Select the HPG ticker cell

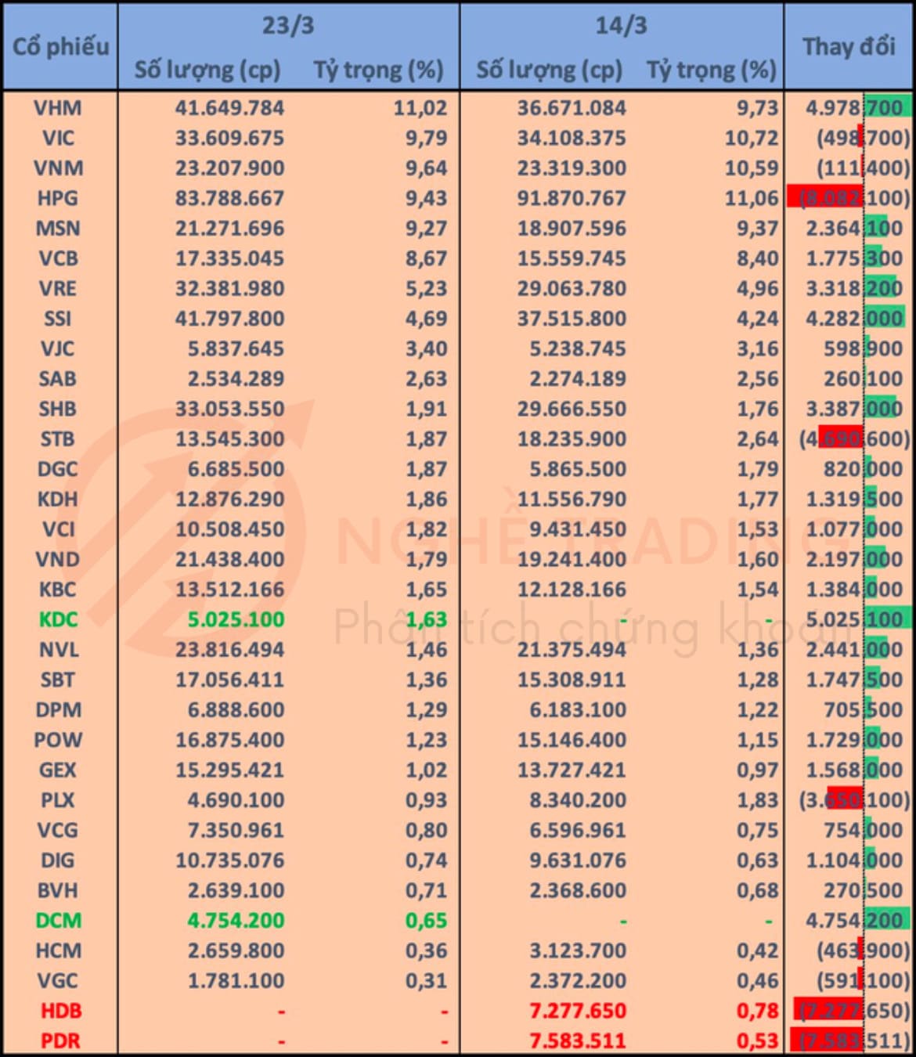click(x=58, y=198)
